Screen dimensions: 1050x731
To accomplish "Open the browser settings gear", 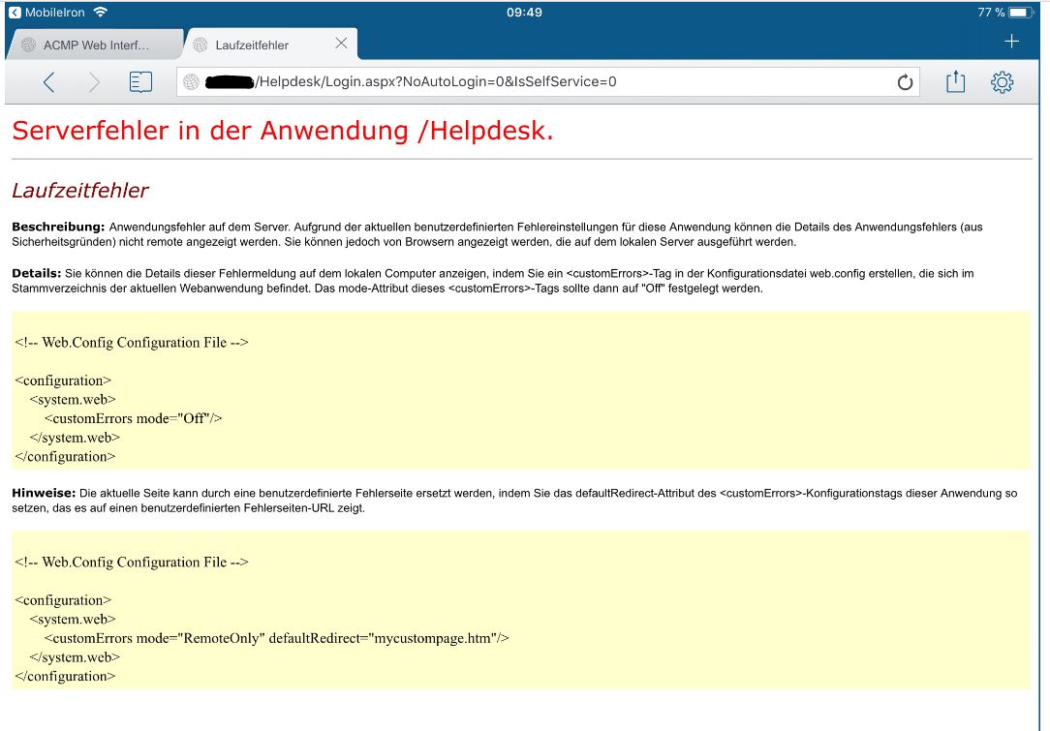I will 1003,82.
